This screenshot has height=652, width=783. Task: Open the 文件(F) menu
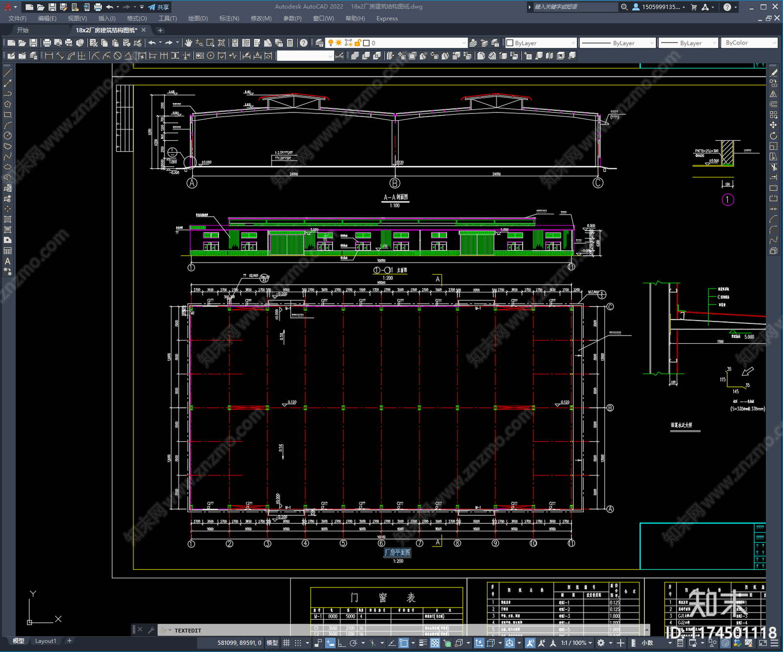click(18, 19)
